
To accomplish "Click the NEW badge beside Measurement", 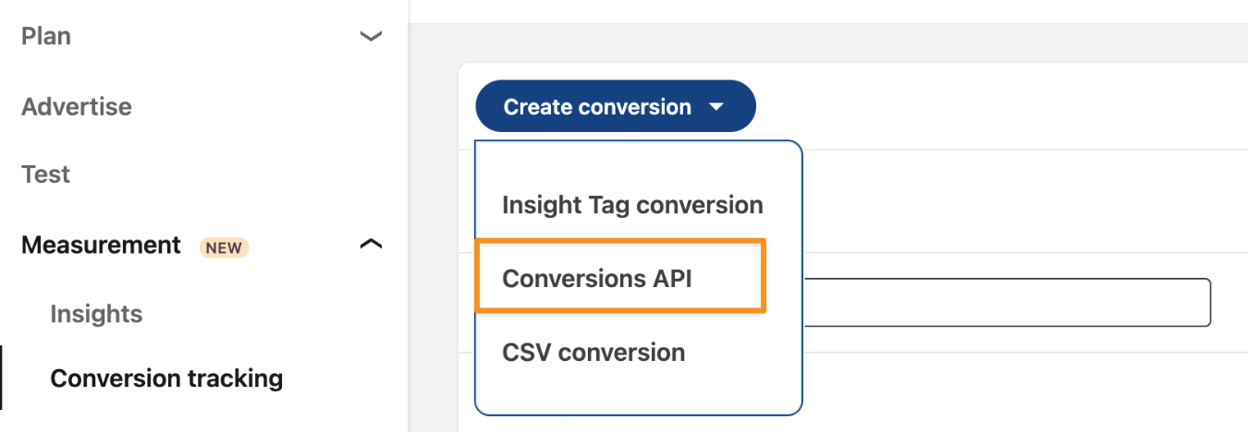I will [x=224, y=247].
